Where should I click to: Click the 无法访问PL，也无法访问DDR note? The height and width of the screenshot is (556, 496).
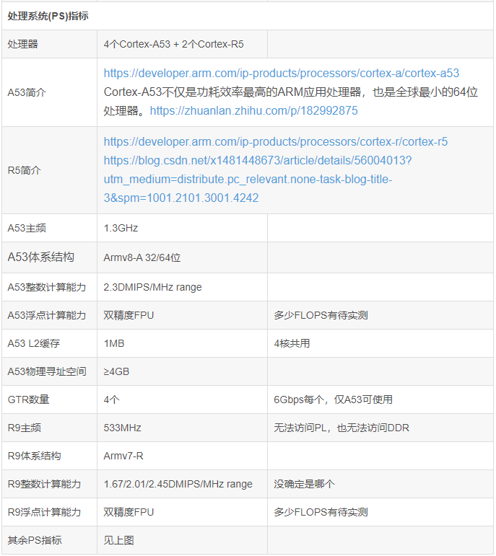coord(341,428)
